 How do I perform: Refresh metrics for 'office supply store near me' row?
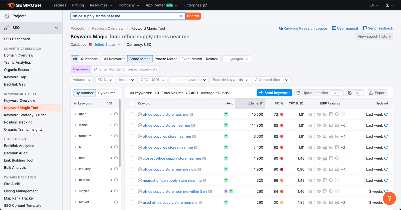coord(386,114)
